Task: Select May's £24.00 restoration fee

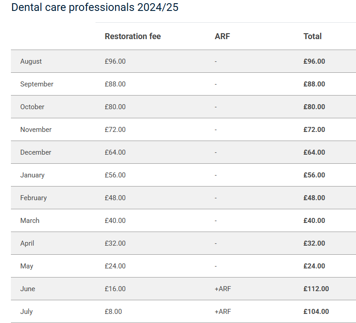Action: click(115, 266)
